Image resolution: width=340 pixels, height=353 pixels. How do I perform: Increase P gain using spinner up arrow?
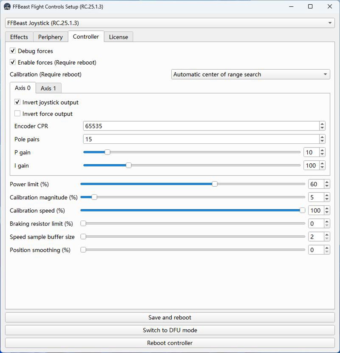[x=322, y=150]
